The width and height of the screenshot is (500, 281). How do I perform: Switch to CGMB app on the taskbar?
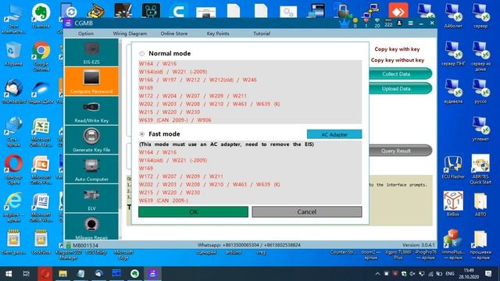pyautogui.click(x=153, y=274)
